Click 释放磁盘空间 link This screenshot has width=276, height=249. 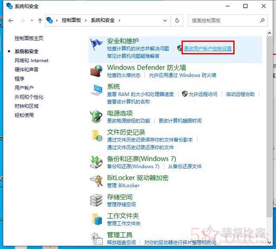[x=121, y=243]
